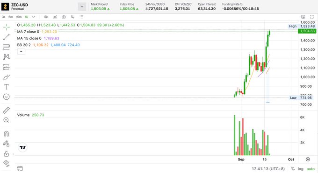
Task: Activate the ruler measure tool
Action: 6,110
